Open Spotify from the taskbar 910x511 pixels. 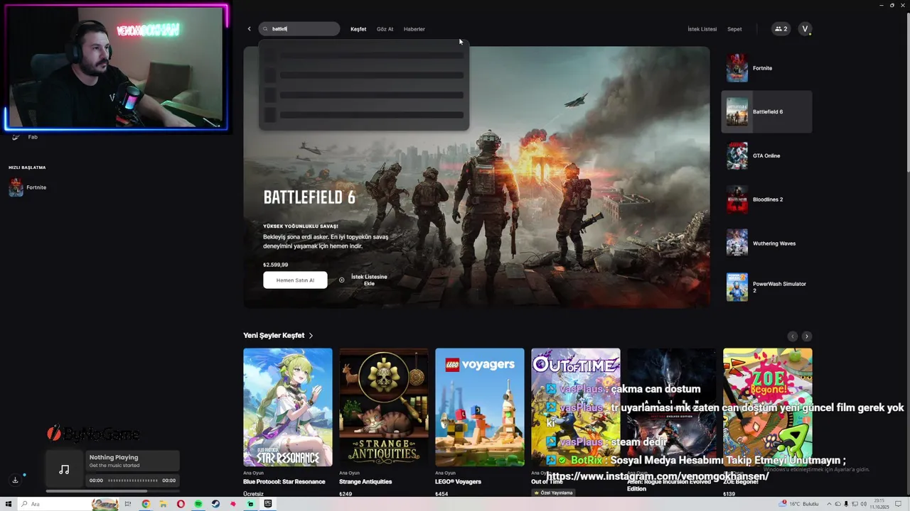click(x=198, y=504)
